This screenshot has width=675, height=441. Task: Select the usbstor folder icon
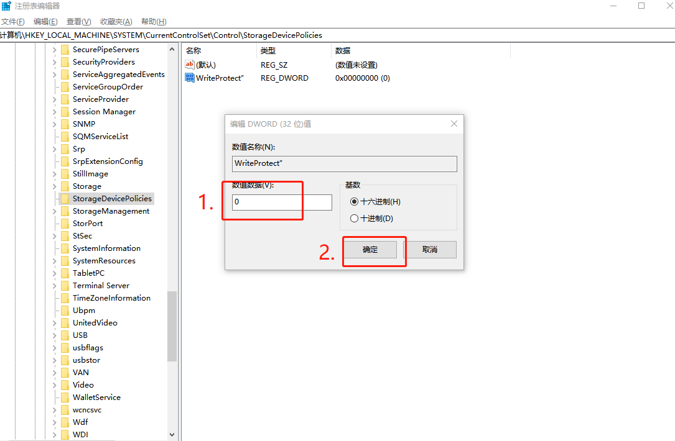click(x=65, y=360)
